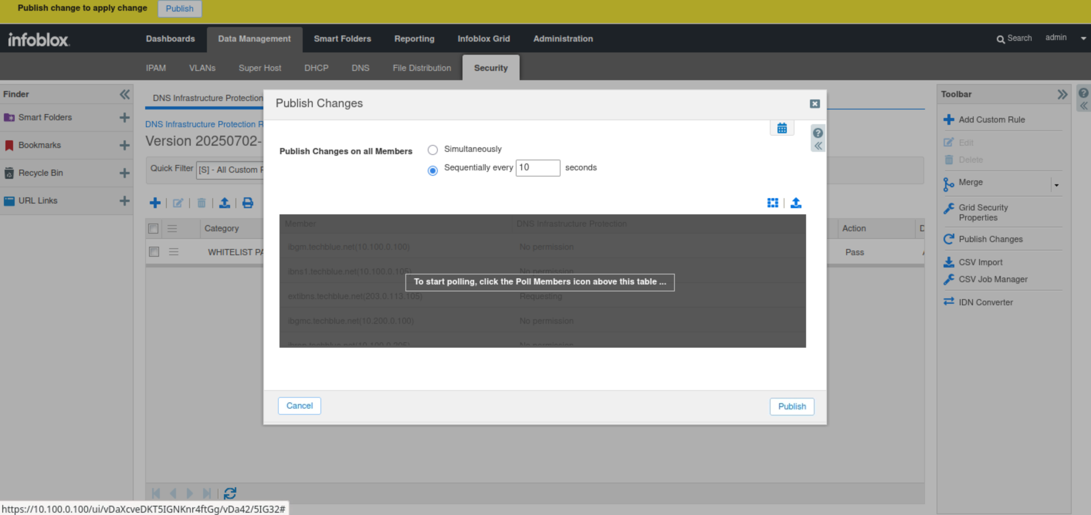The image size is (1091, 515).
Task: Click the Recycle Bin icon
Action: [x=9, y=173]
